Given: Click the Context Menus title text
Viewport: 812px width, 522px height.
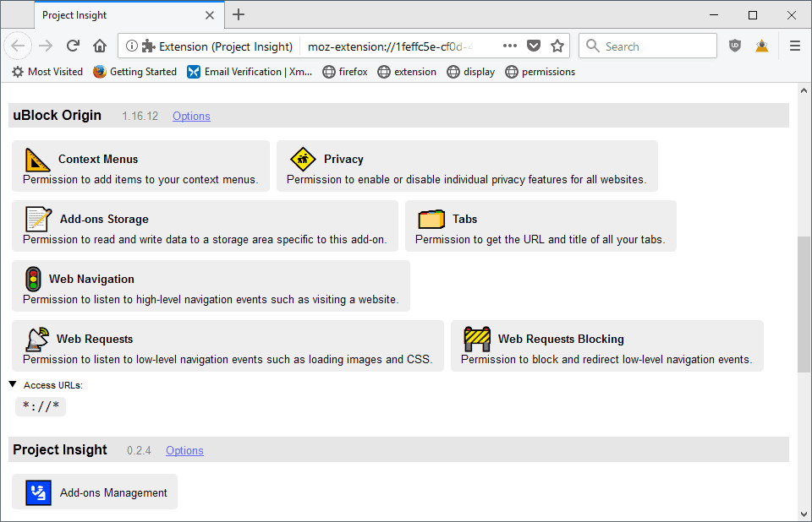Looking at the screenshot, I should click(98, 160).
